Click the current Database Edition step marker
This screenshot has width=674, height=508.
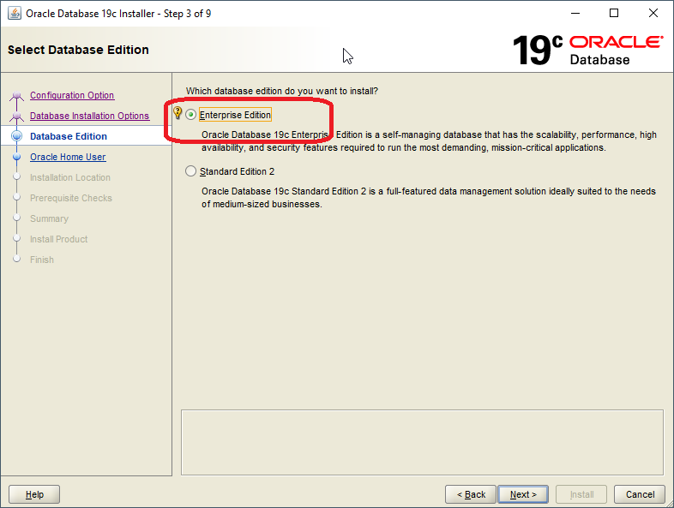click(x=17, y=136)
